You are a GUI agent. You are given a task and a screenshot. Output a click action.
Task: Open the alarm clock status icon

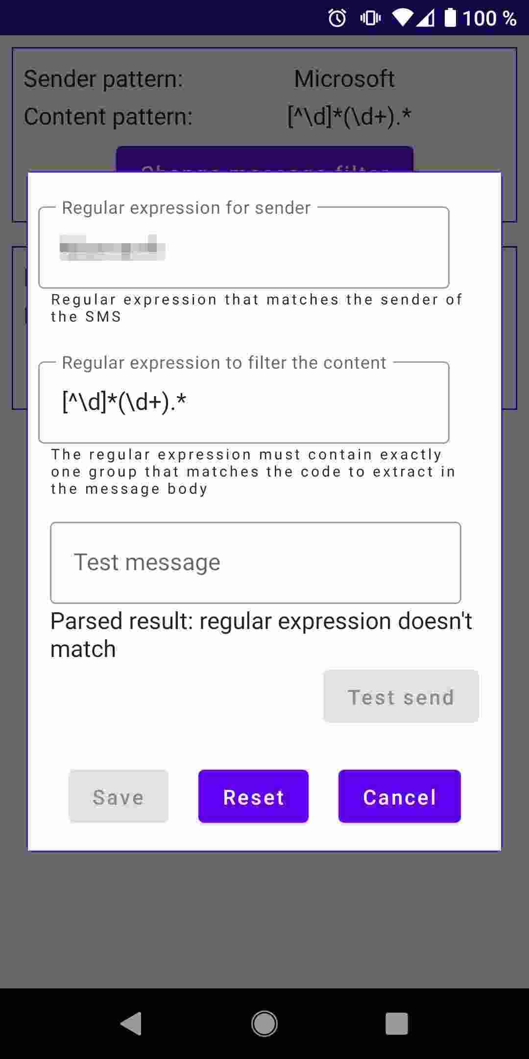click(337, 17)
